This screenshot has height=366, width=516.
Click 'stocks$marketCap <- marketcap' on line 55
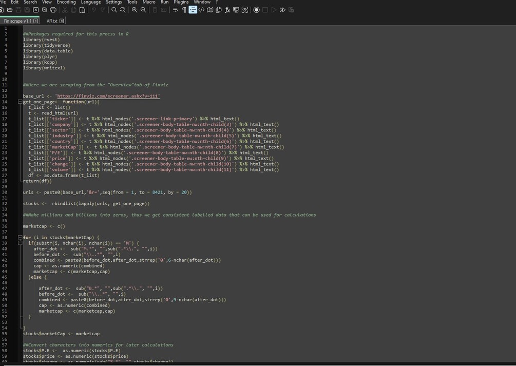point(61,334)
